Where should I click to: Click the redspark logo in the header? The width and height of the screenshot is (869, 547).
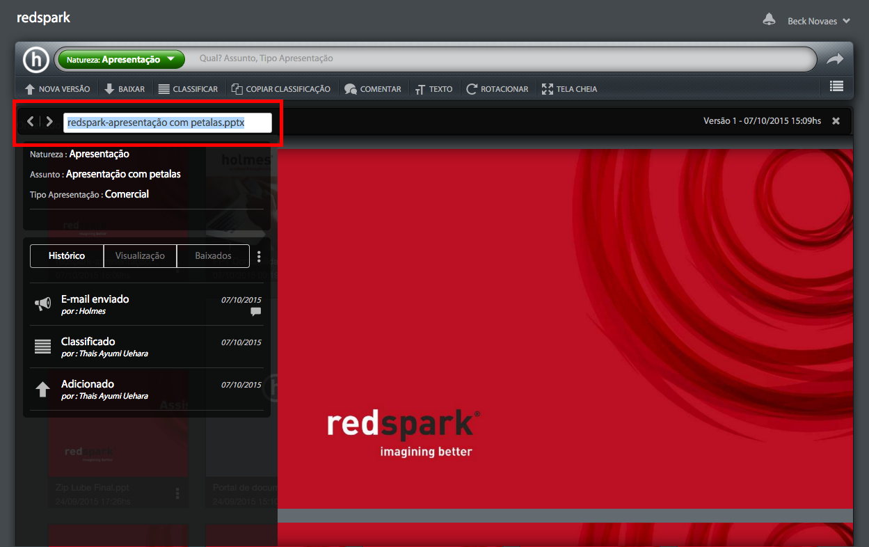[43, 17]
